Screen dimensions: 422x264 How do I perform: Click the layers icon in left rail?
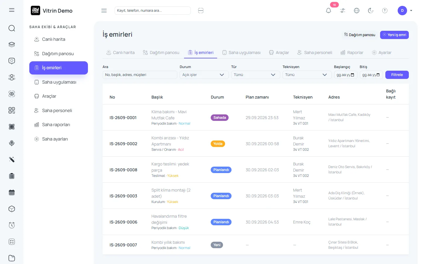(12, 45)
